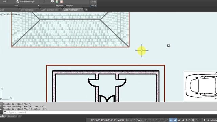Click the Architectural units label
Viewport: 217px width, 122px height.
tap(212, 120)
